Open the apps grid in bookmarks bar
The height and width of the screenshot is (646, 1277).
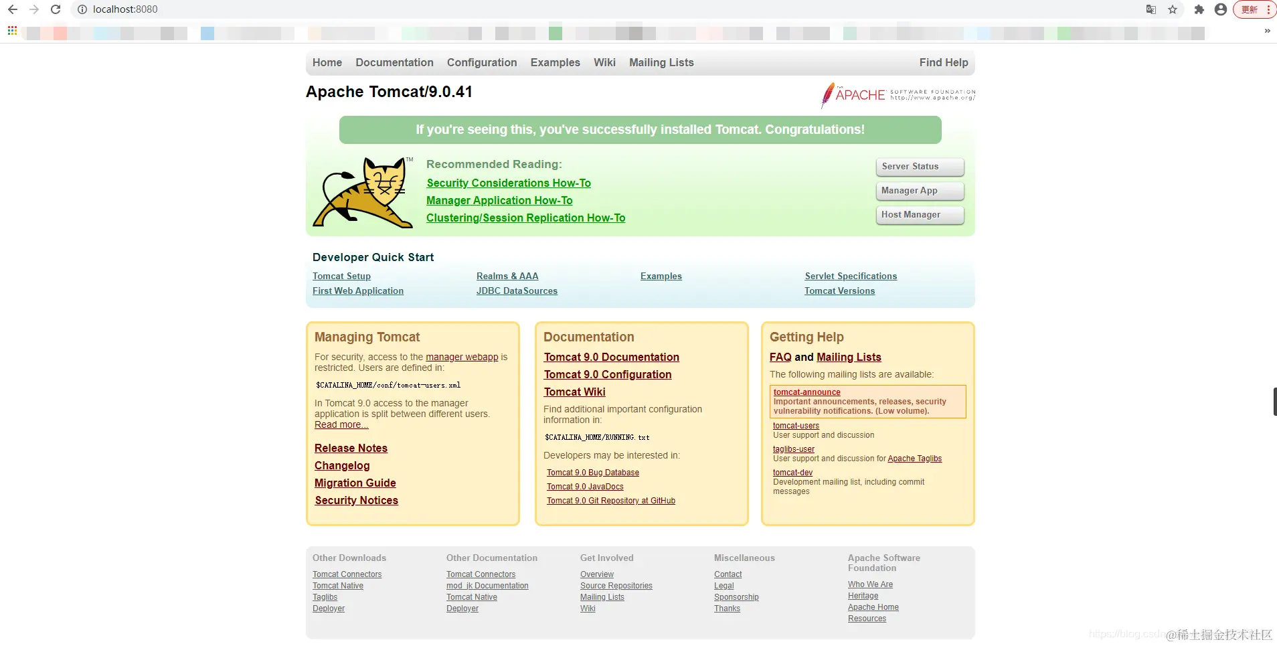click(x=12, y=31)
